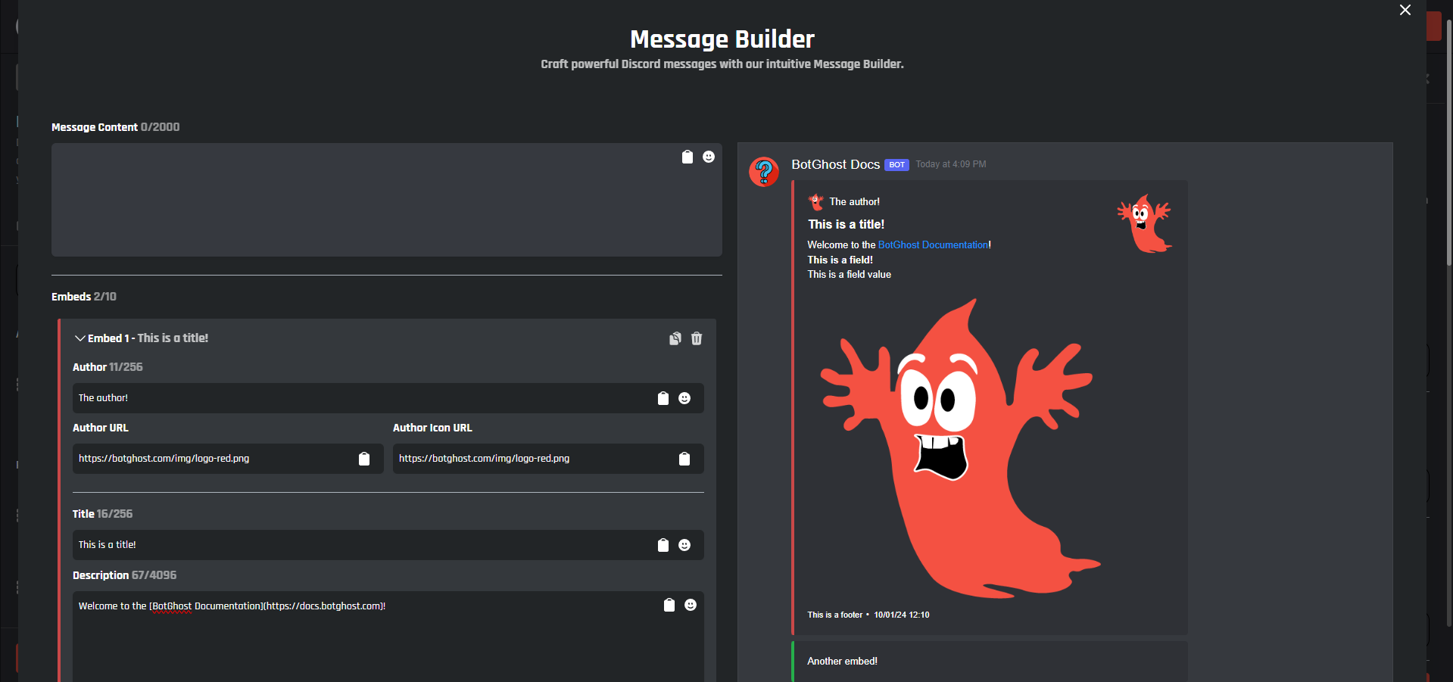Delete Embed 1 with the trash icon
1453x682 pixels.
click(x=697, y=338)
